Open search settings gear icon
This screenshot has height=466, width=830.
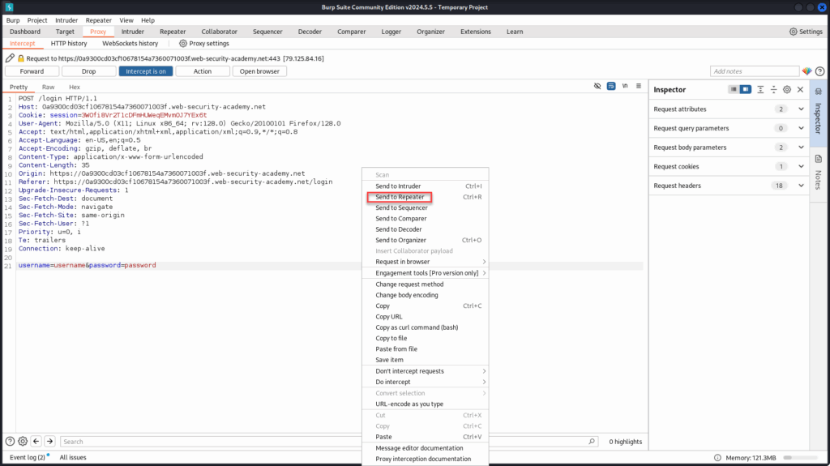coord(23,441)
